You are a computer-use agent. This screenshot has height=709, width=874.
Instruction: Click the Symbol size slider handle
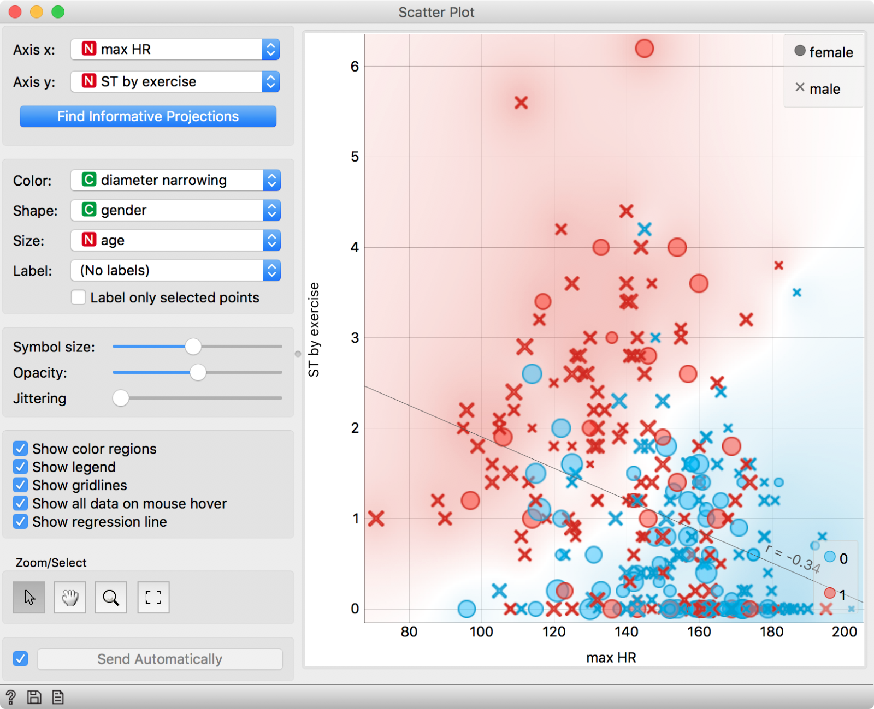[x=193, y=347]
